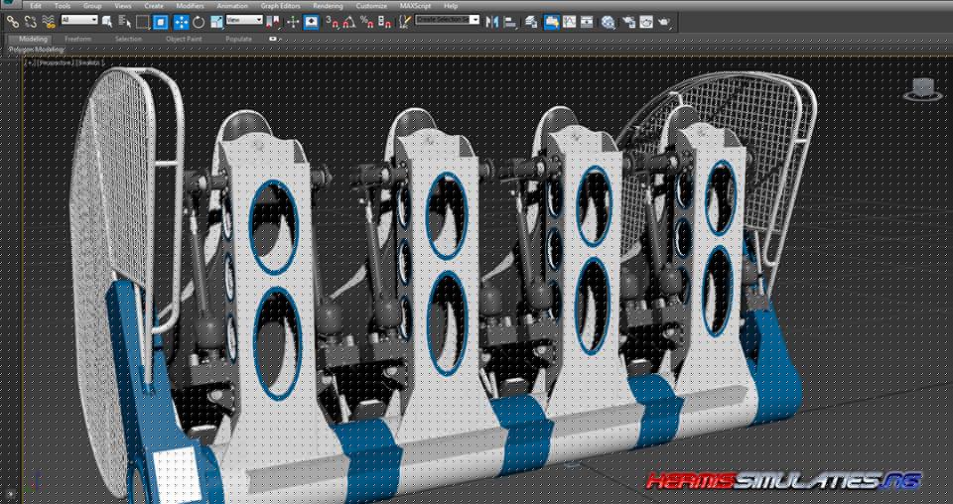Screen dimensions: 953x504
Task: Open the Manage Layers icon
Action: tap(531, 22)
